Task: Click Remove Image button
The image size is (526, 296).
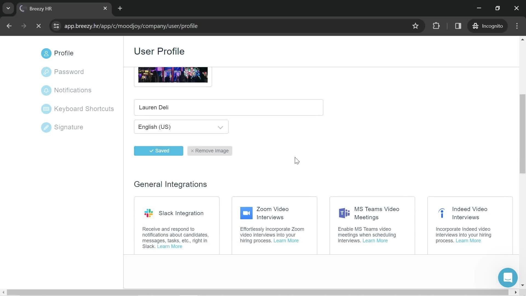Action: coord(210,151)
